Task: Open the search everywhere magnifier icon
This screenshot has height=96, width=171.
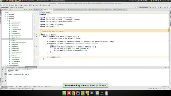Action: pos(170,7)
